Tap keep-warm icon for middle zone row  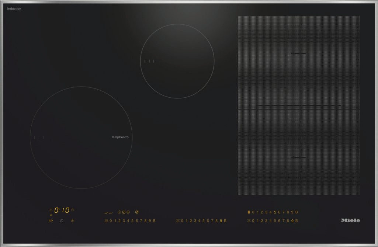coord(178,221)
